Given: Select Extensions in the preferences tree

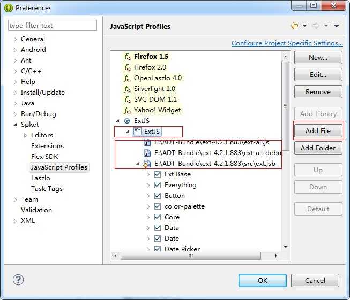Looking at the screenshot, I should tap(47, 146).
